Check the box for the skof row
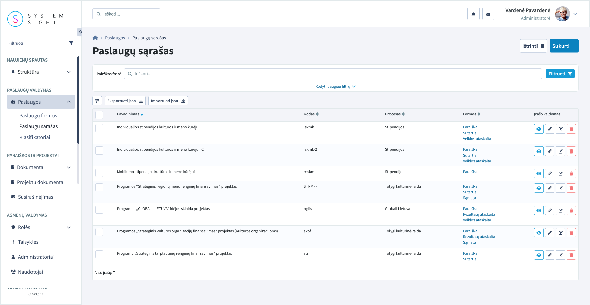Viewport: 590px width, 305px height. point(99,232)
